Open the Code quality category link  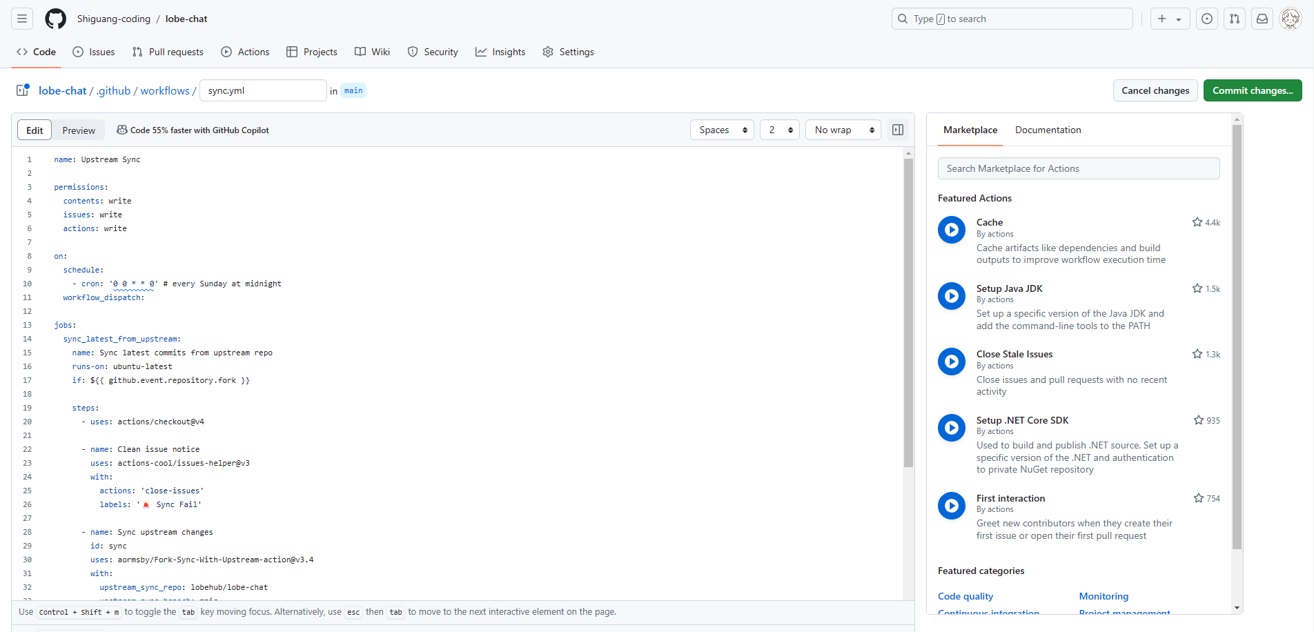click(x=965, y=596)
